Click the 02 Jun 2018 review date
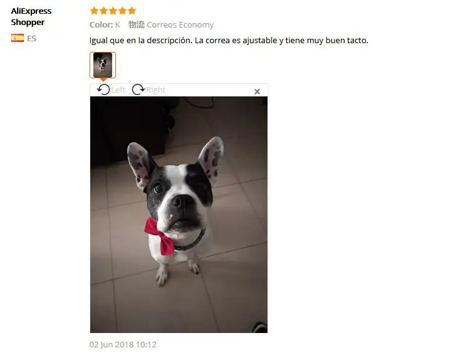The height and width of the screenshot is (358, 453). click(x=123, y=344)
